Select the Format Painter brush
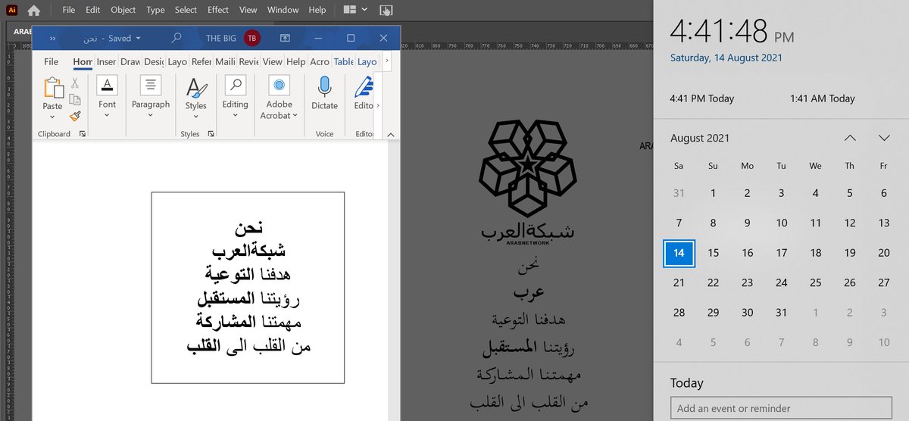This screenshot has height=421, width=909. 75,116
